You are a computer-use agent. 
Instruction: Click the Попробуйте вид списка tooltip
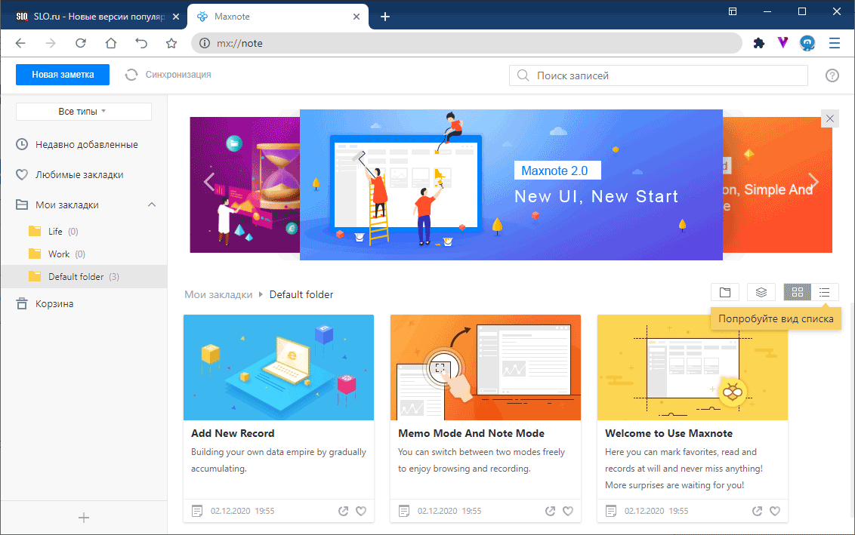coord(776,318)
